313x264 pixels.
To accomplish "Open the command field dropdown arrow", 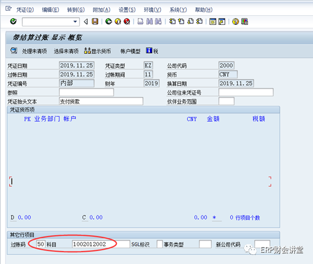I will (75, 21).
